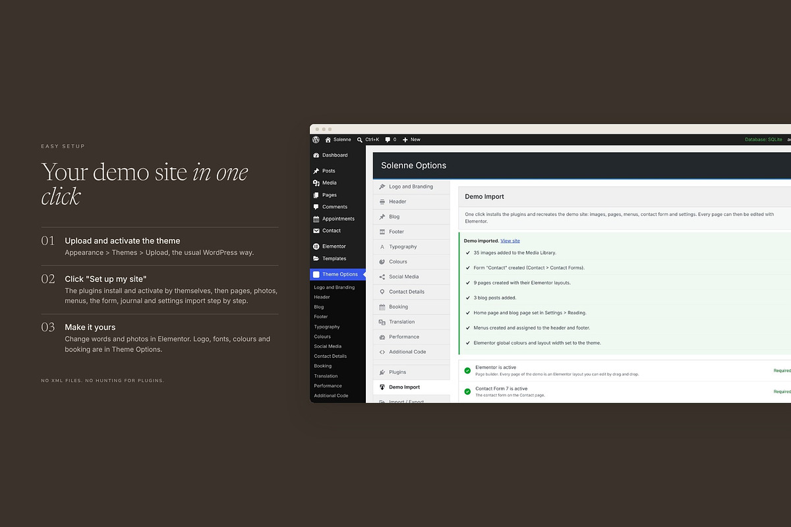This screenshot has width=791, height=527.
Task: Click the Pages icon in admin sidebar
Action: coord(316,195)
